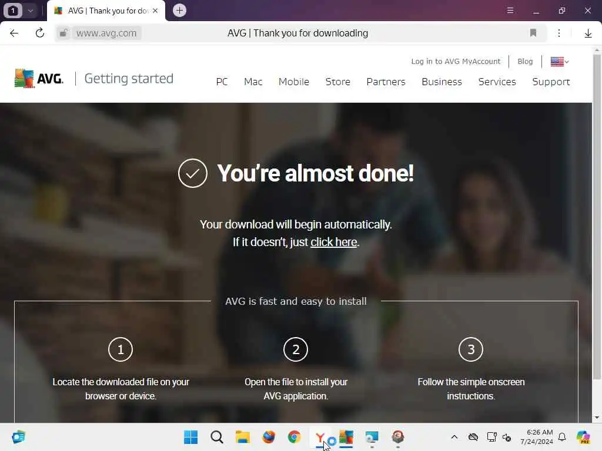Screen dimensions: 602x451
Task: Open the browser three-dot menu
Action: tap(559, 33)
